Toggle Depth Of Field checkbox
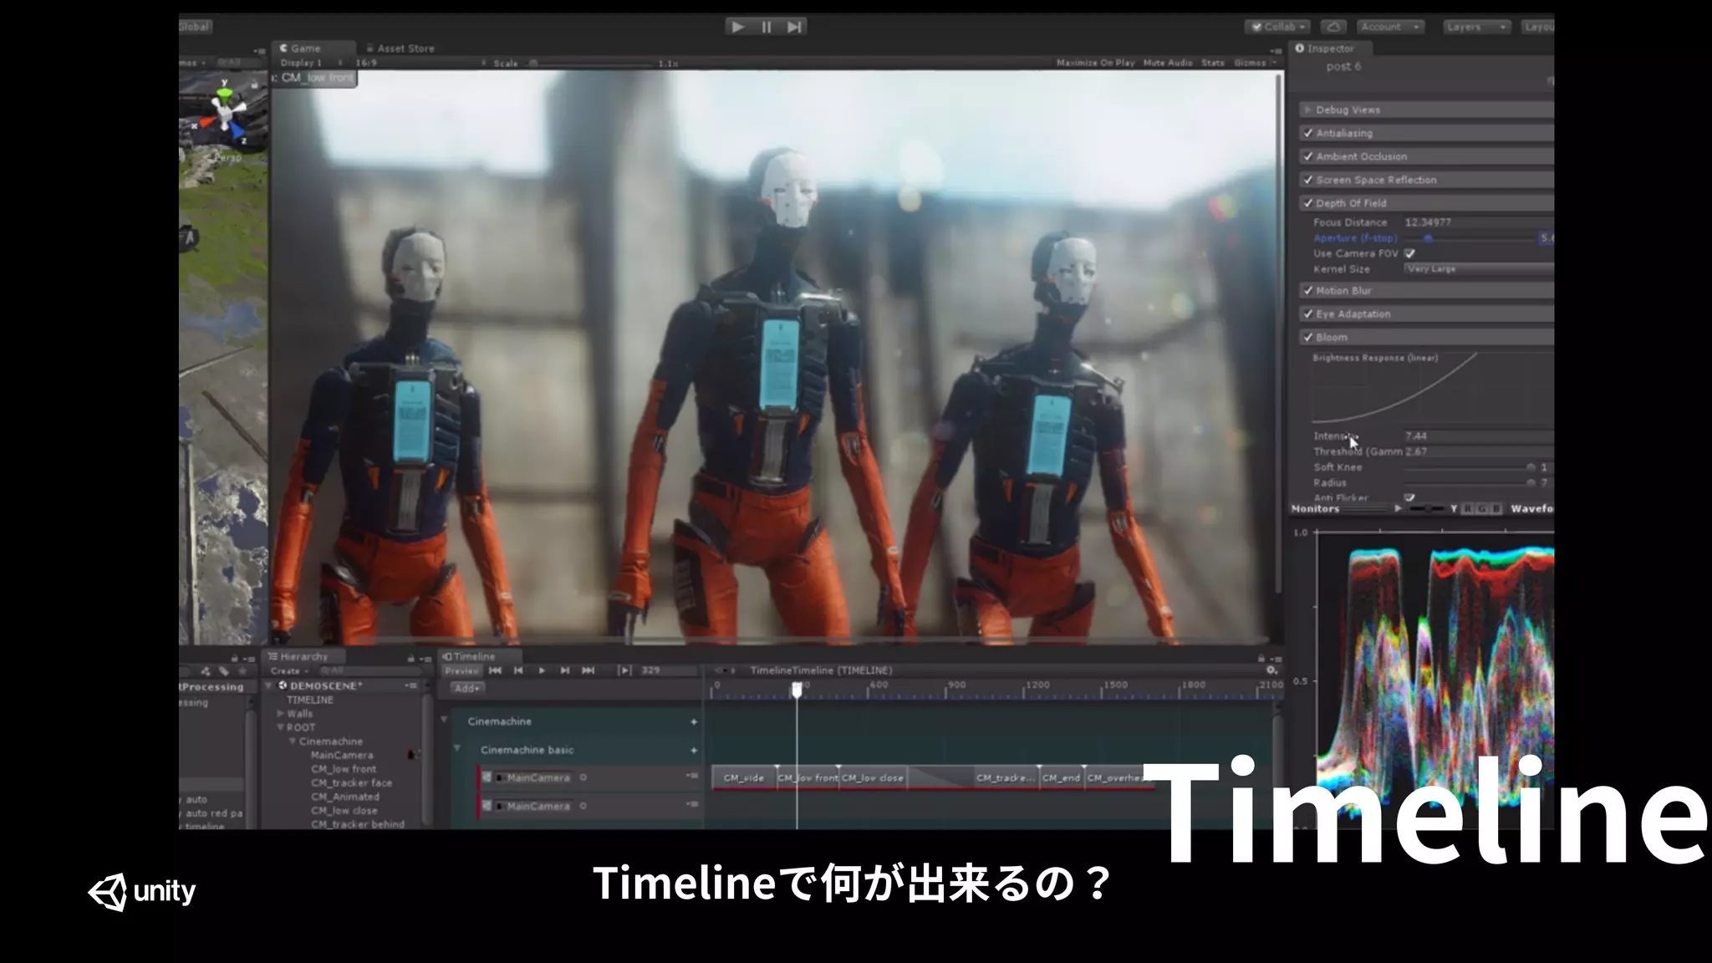This screenshot has width=1712, height=963. click(1308, 203)
